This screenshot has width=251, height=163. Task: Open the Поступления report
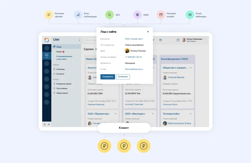pos(62,88)
